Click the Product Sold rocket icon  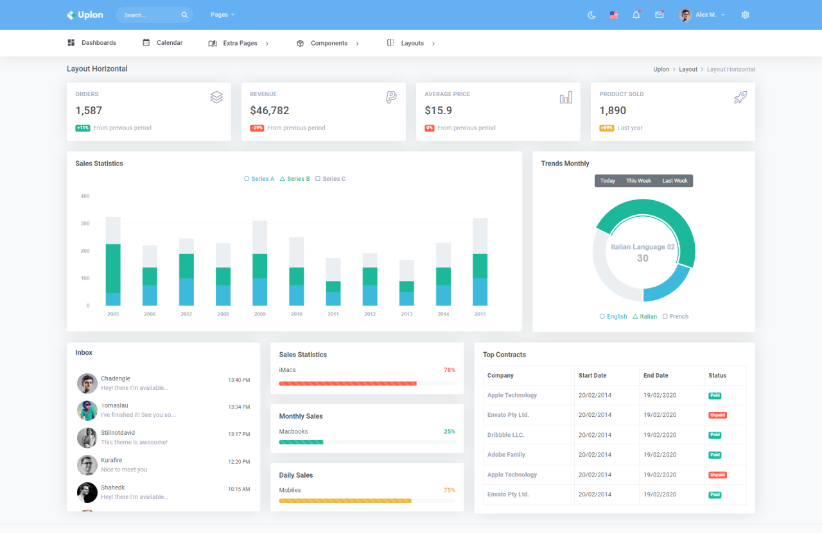(740, 97)
